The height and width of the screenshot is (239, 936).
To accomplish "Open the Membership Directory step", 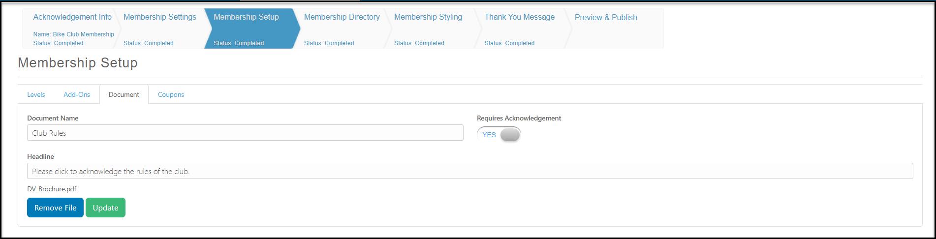I will tap(342, 17).
